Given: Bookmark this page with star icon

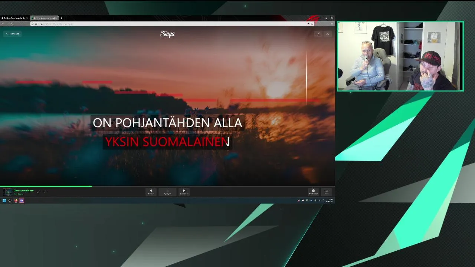Looking at the screenshot, I should click(312, 24).
